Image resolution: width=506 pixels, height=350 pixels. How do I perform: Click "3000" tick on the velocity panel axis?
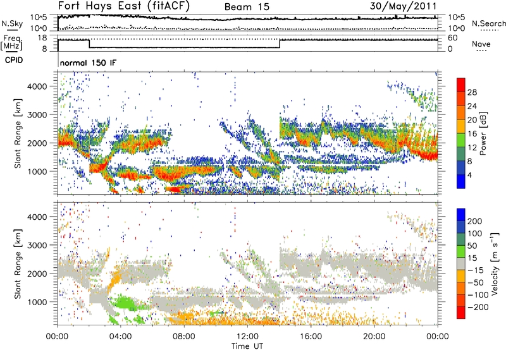[37, 245]
